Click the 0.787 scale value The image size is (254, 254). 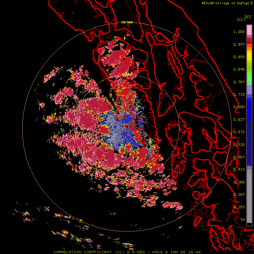(x=239, y=82)
